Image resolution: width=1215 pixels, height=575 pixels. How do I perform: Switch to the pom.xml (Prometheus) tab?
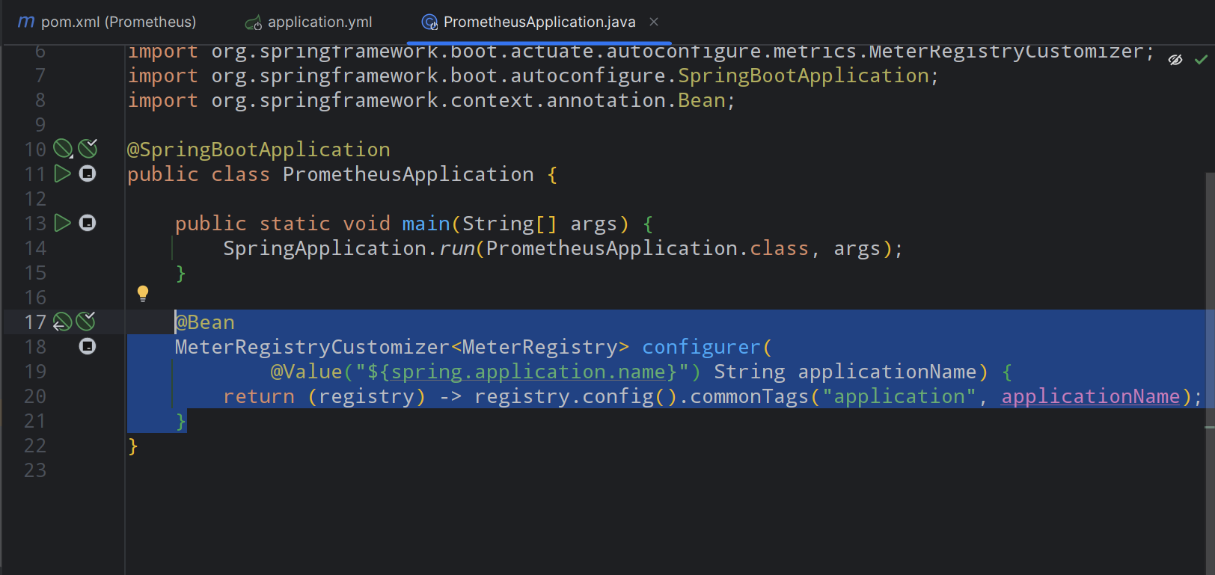pyautogui.click(x=107, y=22)
